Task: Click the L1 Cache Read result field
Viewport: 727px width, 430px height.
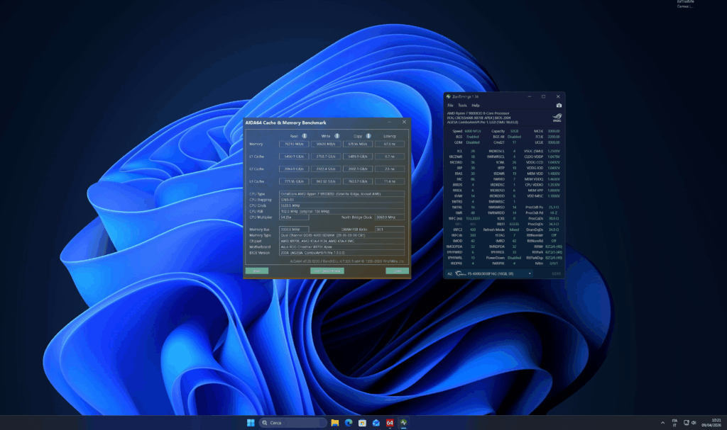Action: coord(294,157)
